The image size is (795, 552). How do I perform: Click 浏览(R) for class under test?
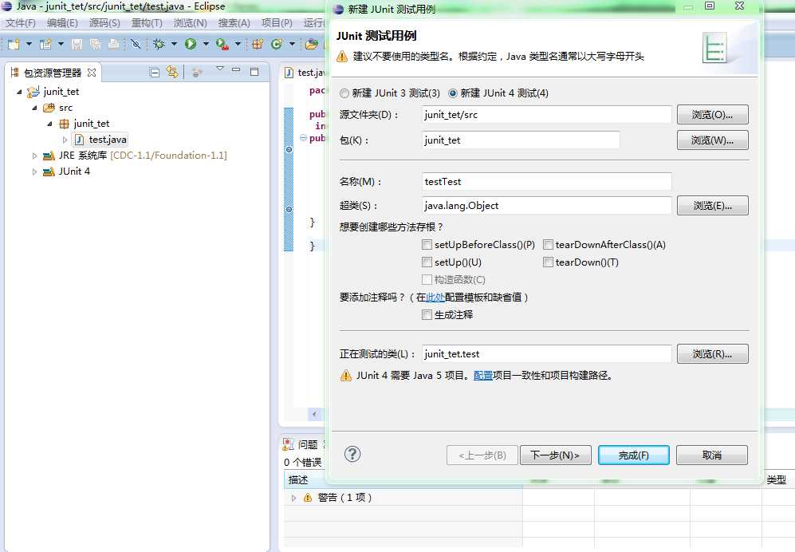(712, 354)
